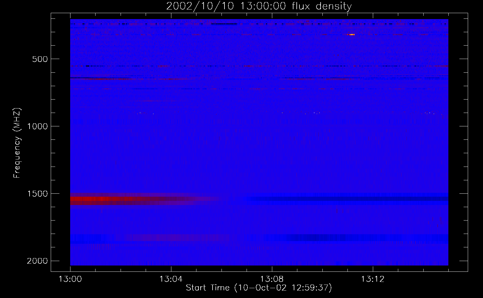Image resolution: width=483 pixels, height=298 pixels.
Task: Click the 1500 frequency tick label
Action: (37, 194)
